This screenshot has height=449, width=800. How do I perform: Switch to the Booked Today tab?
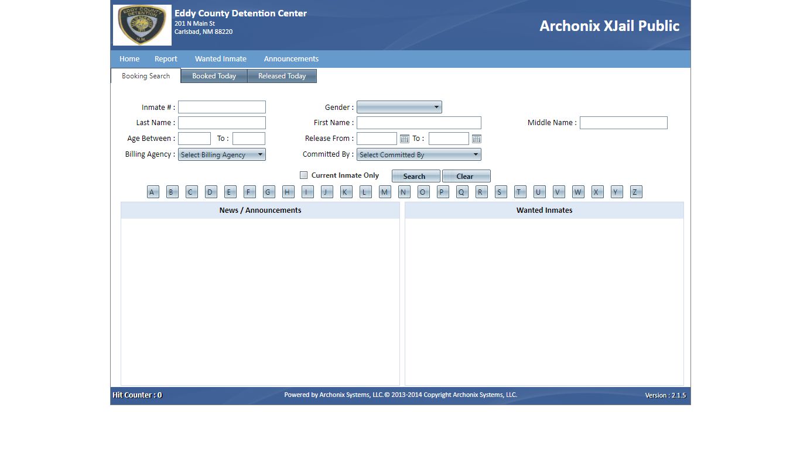(x=214, y=76)
